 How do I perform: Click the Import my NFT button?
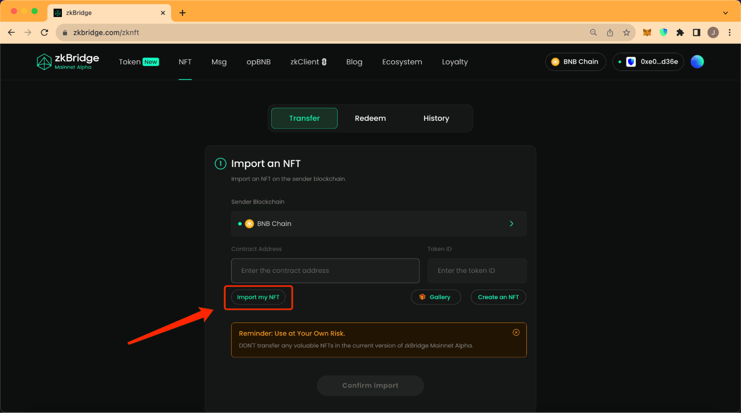[258, 297]
